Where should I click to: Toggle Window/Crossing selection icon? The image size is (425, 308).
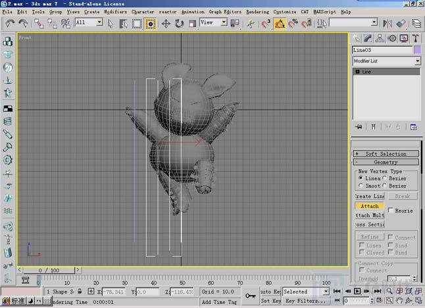point(150,24)
